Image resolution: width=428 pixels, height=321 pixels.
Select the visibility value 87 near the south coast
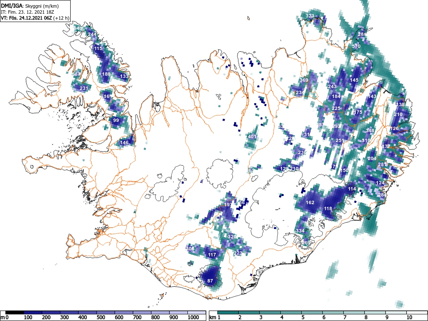coord(210,281)
